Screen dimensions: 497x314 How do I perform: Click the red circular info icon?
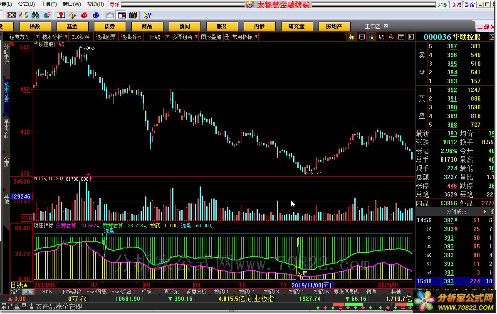[x=84, y=15]
